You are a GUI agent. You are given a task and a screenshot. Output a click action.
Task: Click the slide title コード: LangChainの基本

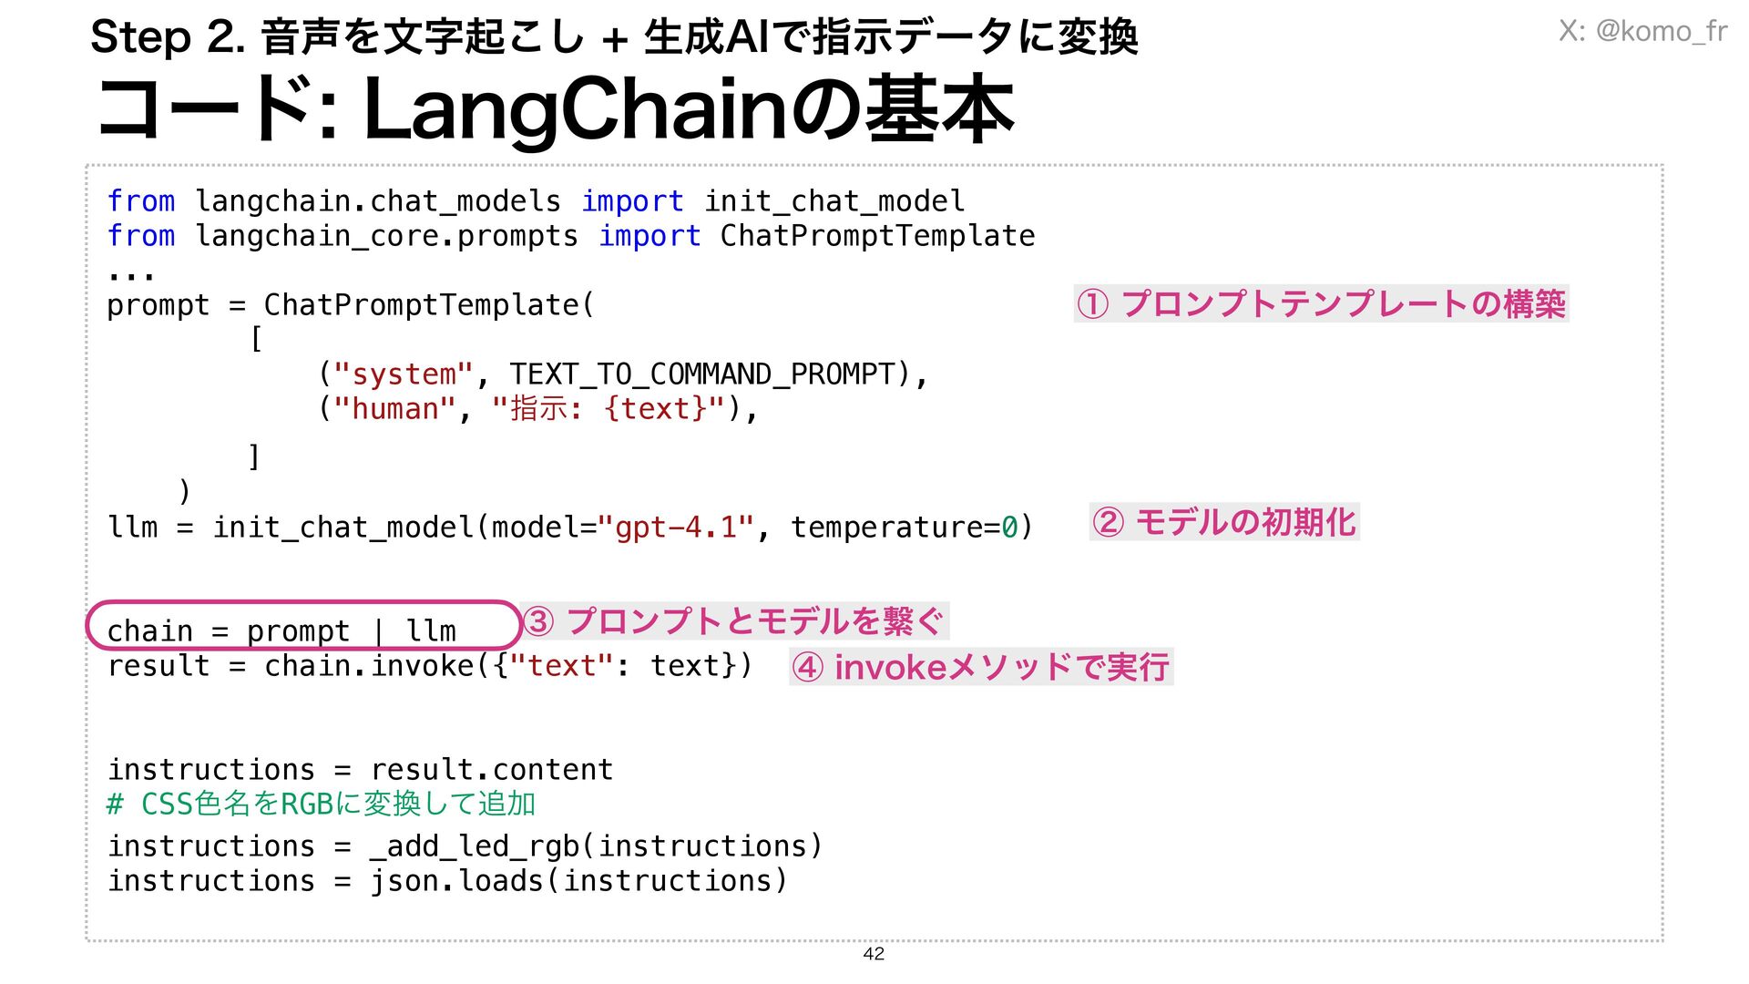coord(556,110)
